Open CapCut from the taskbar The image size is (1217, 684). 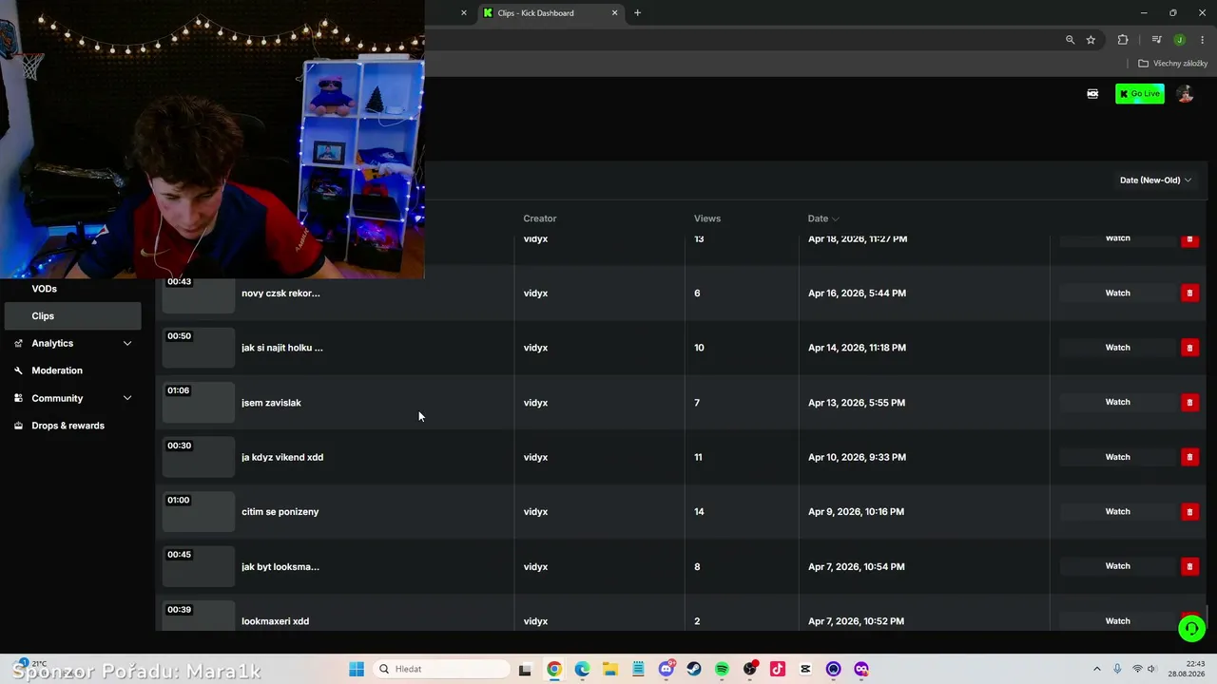805,669
